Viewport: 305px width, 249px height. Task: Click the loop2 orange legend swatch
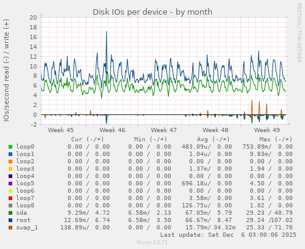tap(10, 162)
